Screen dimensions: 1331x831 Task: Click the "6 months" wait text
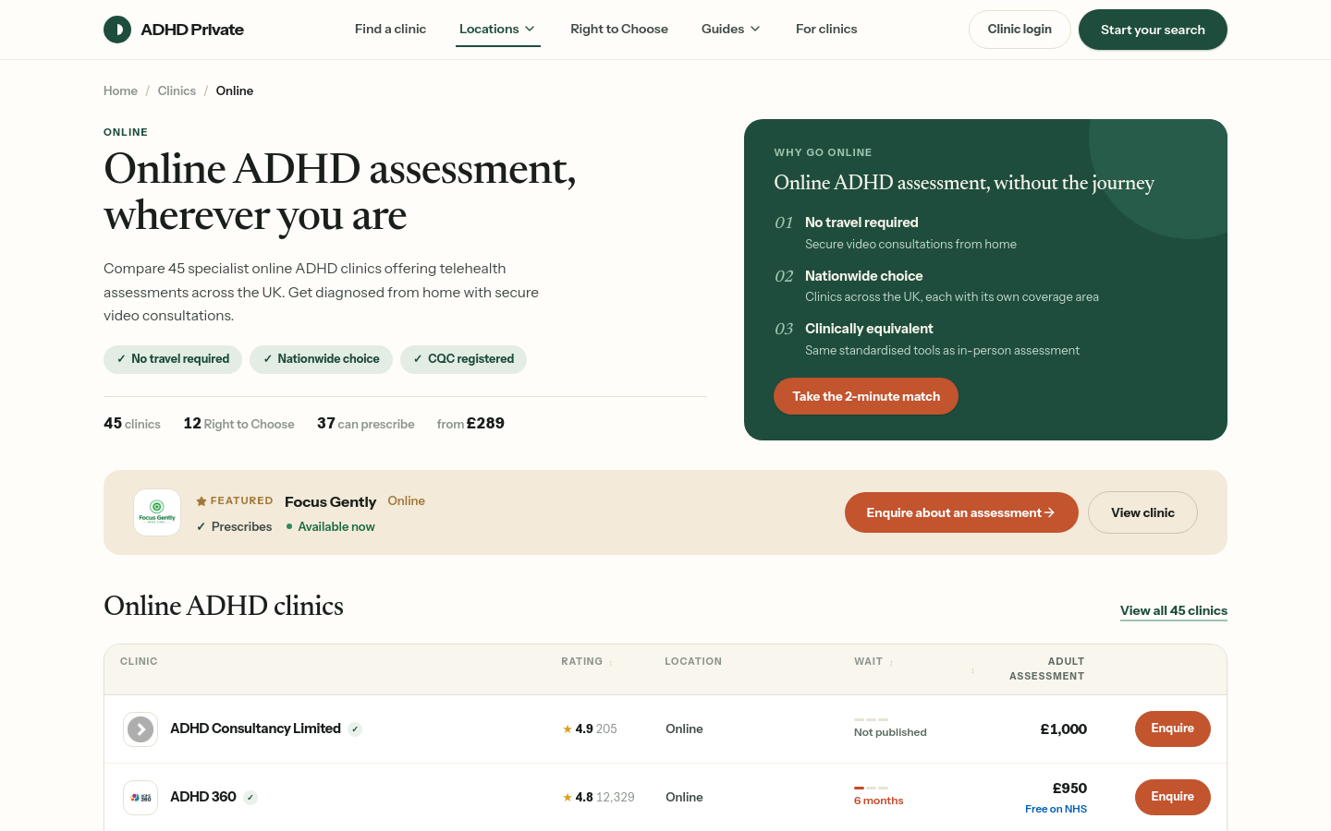pyautogui.click(x=879, y=801)
